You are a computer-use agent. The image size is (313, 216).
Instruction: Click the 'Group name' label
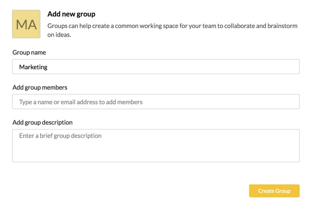point(29,52)
